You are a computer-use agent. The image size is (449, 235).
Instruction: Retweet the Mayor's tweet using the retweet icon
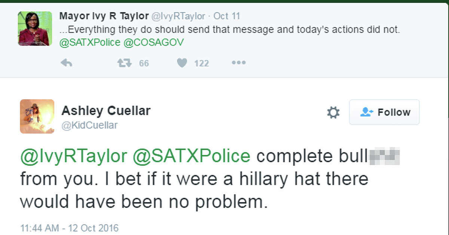tap(124, 63)
